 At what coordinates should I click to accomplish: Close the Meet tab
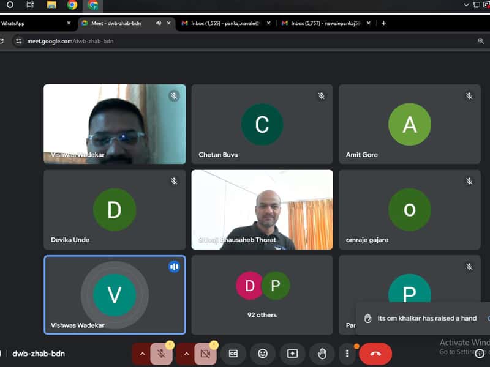pyautogui.click(x=169, y=23)
